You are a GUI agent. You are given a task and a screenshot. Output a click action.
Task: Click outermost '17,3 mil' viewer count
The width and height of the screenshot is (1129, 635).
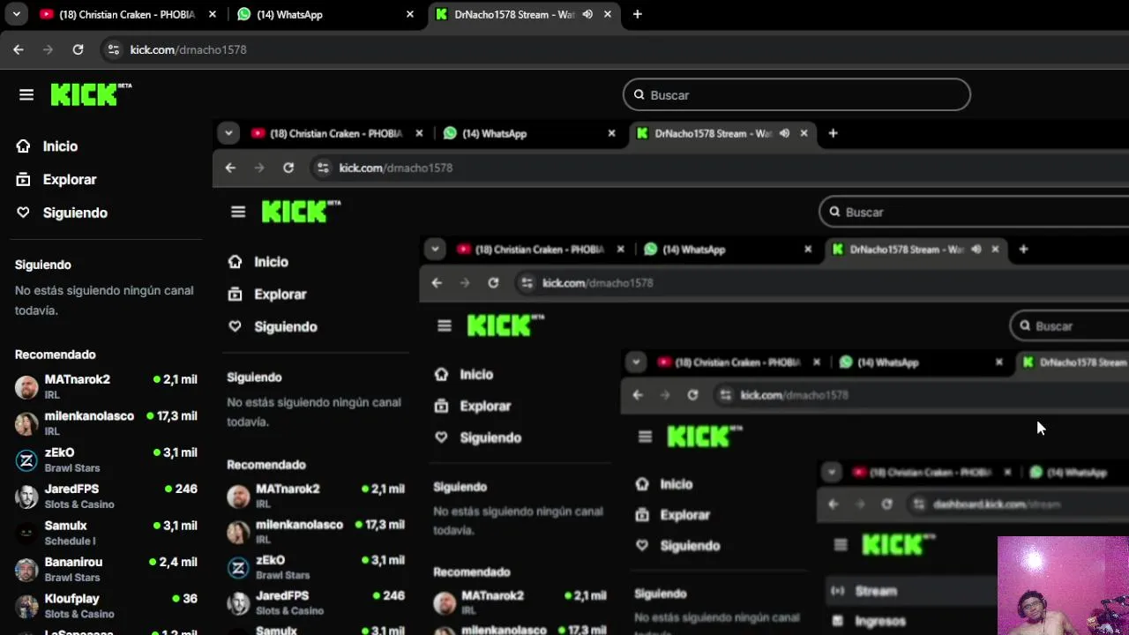[176, 415]
